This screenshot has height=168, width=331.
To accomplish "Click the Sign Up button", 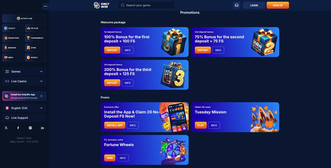I will coord(278,5).
